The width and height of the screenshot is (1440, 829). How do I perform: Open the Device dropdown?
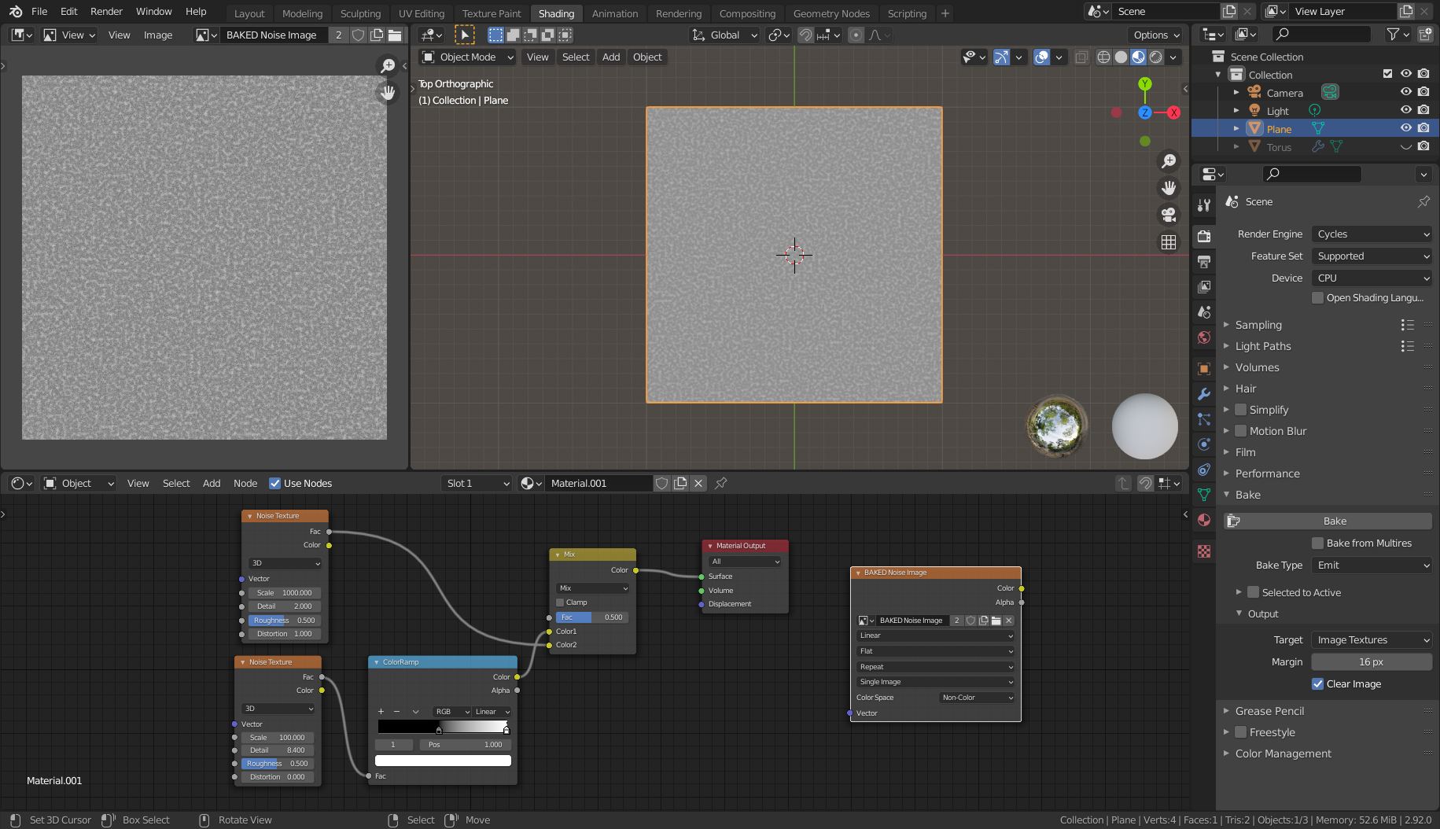pos(1372,278)
